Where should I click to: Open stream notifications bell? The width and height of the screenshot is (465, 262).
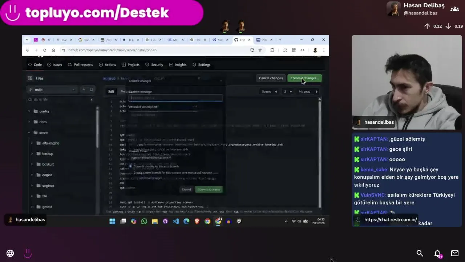tap(437, 253)
